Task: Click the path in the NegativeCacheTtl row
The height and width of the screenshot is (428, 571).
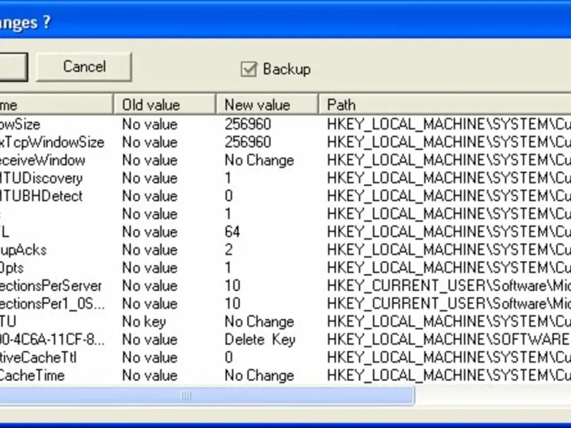Action: click(449, 357)
